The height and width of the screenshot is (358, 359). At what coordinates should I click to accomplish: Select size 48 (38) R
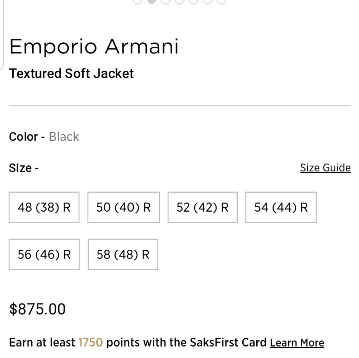coord(44,207)
